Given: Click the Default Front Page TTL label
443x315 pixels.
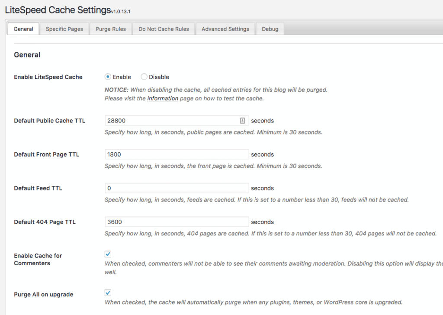Looking at the screenshot, I should coord(47,154).
